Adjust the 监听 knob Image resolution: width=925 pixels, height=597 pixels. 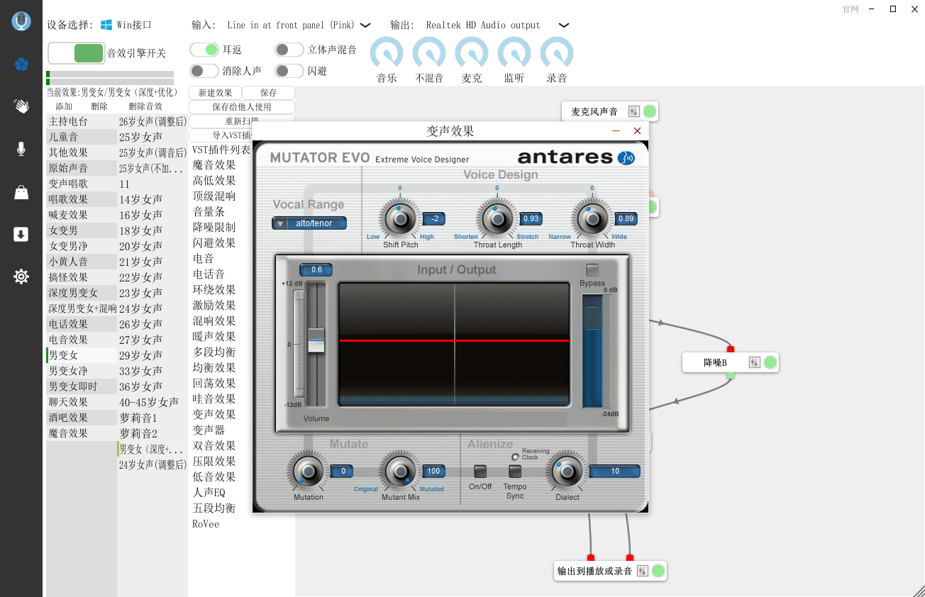pyautogui.click(x=514, y=53)
